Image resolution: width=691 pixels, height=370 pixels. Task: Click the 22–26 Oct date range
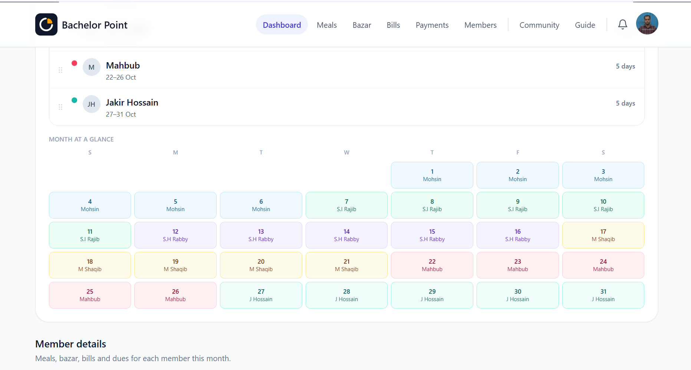pyautogui.click(x=121, y=77)
